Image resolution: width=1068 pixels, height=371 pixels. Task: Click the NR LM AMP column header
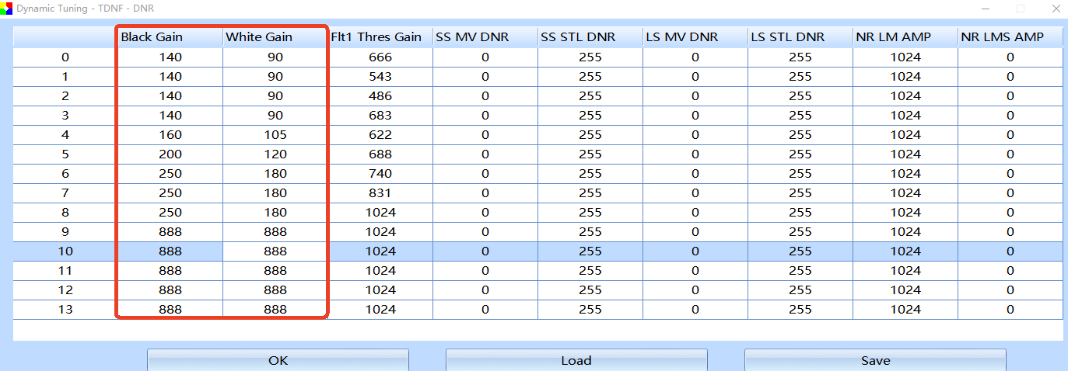click(x=905, y=37)
